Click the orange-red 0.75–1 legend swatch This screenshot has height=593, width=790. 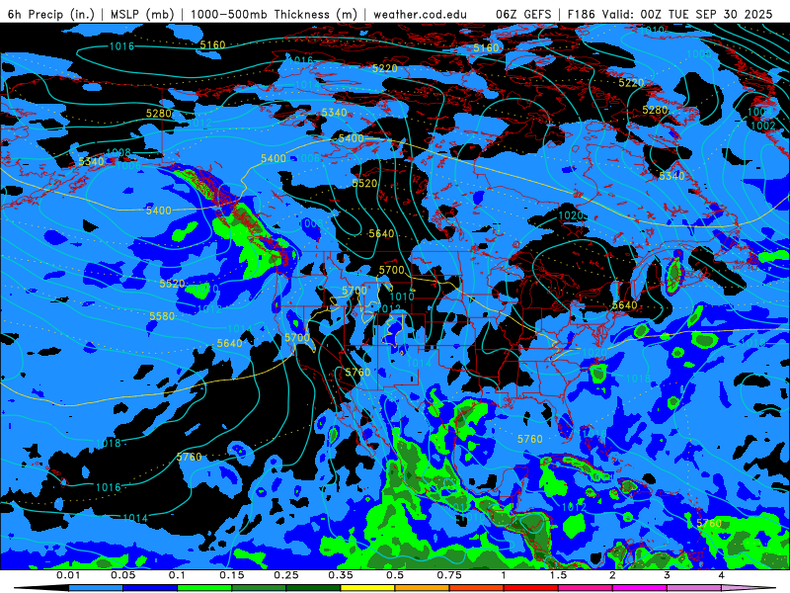pyautogui.click(x=477, y=588)
